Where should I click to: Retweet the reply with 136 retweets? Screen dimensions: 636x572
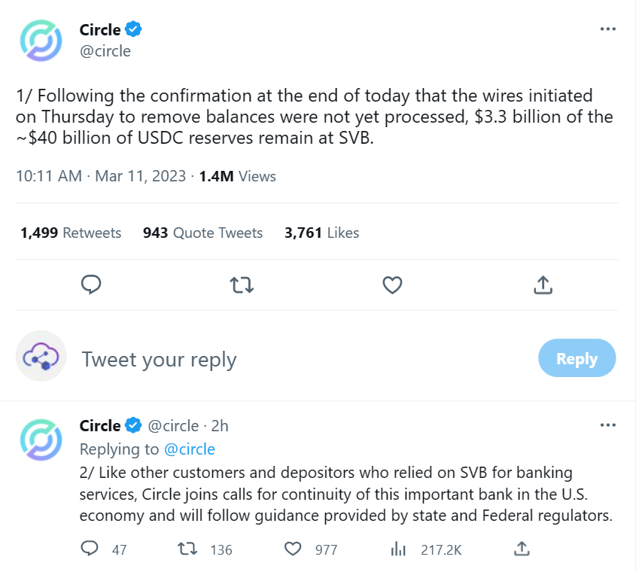point(188,549)
